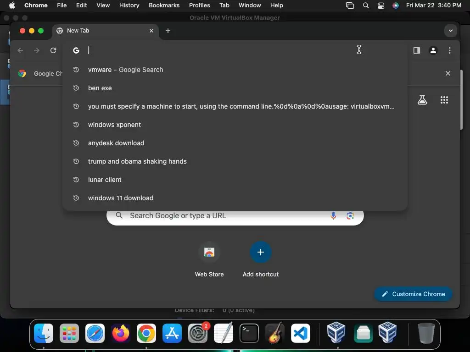The image size is (470, 352).
Task: Open System Settings from the dock
Action: [198, 333]
